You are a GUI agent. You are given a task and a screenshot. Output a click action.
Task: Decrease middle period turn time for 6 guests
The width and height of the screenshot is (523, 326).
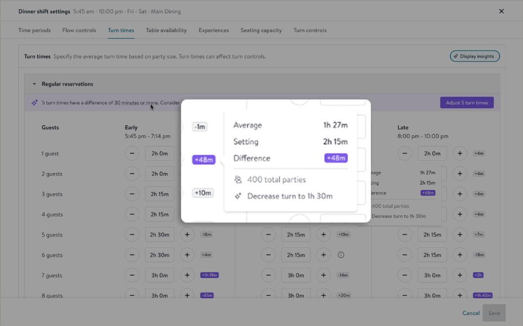click(x=269, y=255)
